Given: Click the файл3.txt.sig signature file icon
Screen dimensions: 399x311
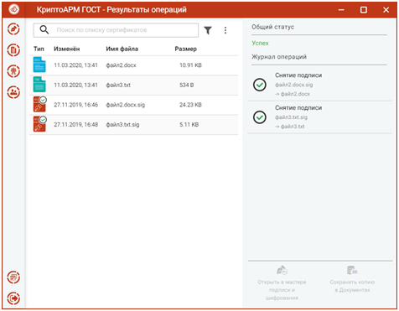Looking at the screenshot, I should click(x=39, y=124).
